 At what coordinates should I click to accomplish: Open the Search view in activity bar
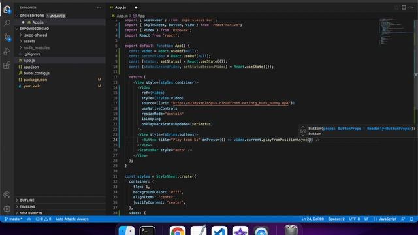pyautogui.click(x=7, y=23)
